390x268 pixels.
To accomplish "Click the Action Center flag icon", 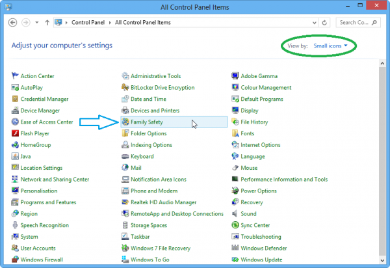I will tap(15, 75).
